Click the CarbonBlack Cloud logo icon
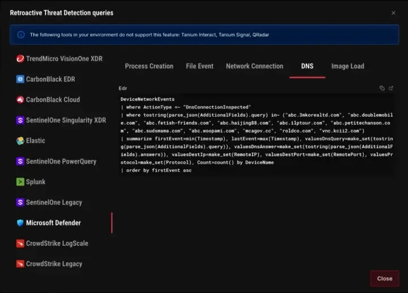This screenshot has width=408, height=293. coord(20,99)
